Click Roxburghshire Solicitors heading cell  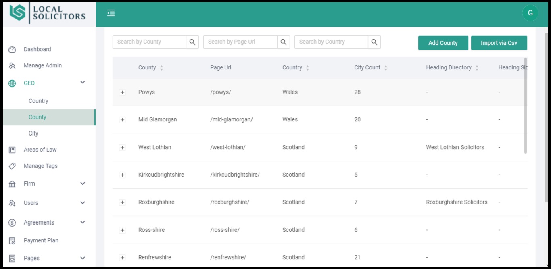pos(457,202)
